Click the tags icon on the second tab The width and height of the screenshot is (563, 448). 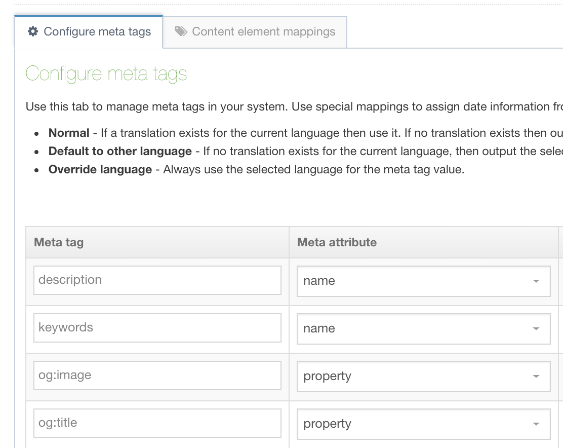(181, 32)
